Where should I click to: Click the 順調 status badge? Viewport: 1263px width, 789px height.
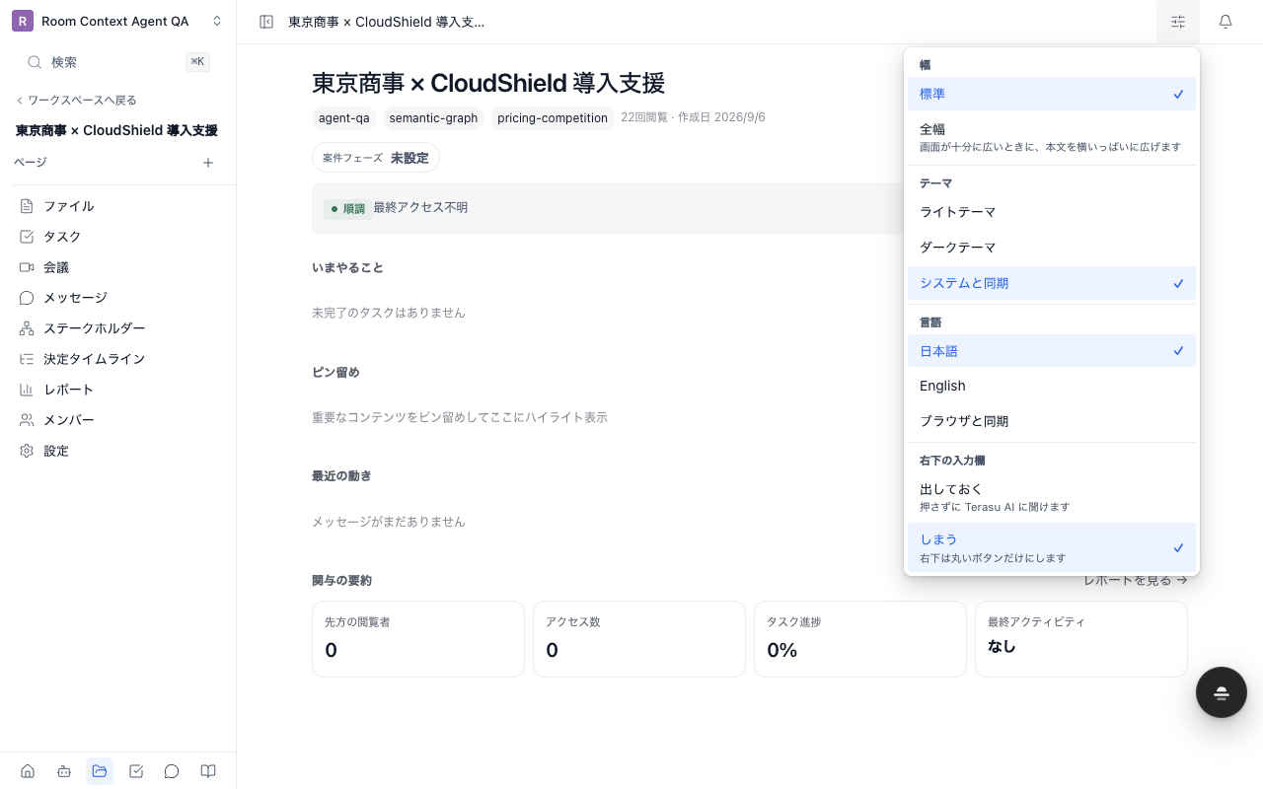pyautogui.click(x=347, y=208)
